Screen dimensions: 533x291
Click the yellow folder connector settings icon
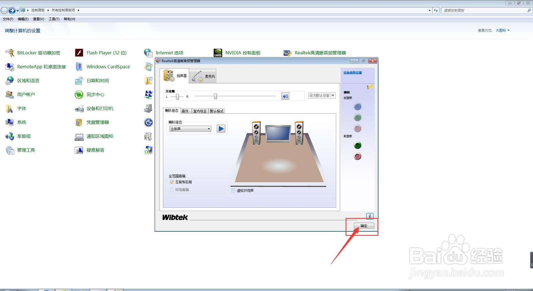pyautogui.click(x=370, y=87)
